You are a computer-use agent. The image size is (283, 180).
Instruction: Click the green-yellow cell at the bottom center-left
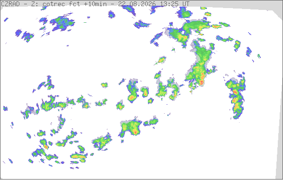[102, 142]
